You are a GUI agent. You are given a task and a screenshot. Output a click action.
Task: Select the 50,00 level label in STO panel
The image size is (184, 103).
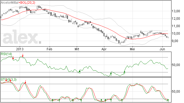coord(176,91)
